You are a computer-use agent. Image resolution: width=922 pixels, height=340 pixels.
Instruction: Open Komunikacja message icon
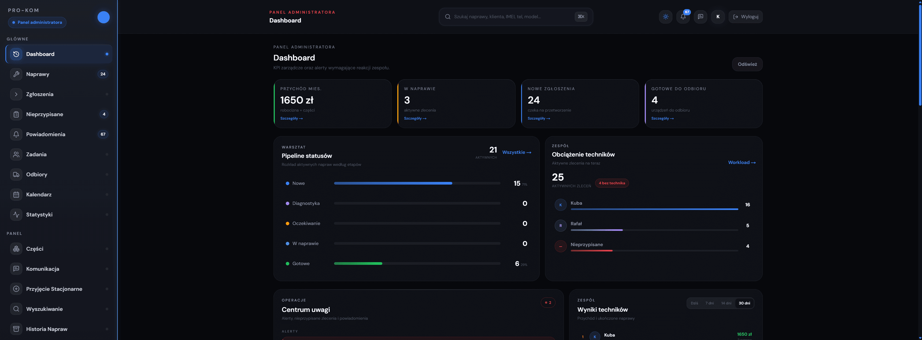click(16, 269)
